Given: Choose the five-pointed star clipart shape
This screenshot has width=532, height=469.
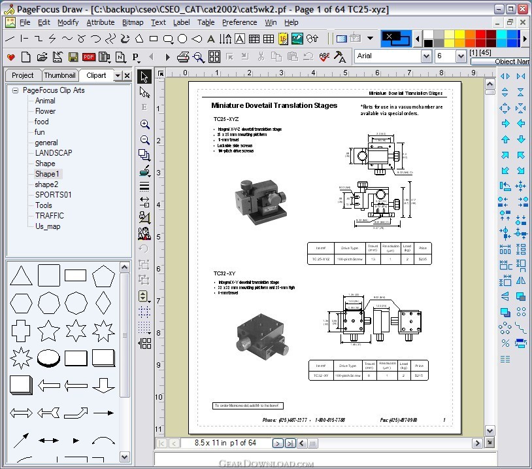Looking at the screenshot, I should [x=48, y=330].
